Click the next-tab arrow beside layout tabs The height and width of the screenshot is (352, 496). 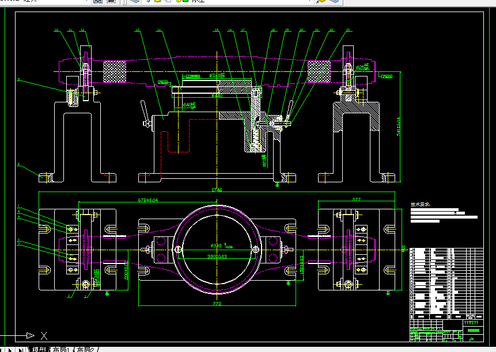[x=10, y=350]
